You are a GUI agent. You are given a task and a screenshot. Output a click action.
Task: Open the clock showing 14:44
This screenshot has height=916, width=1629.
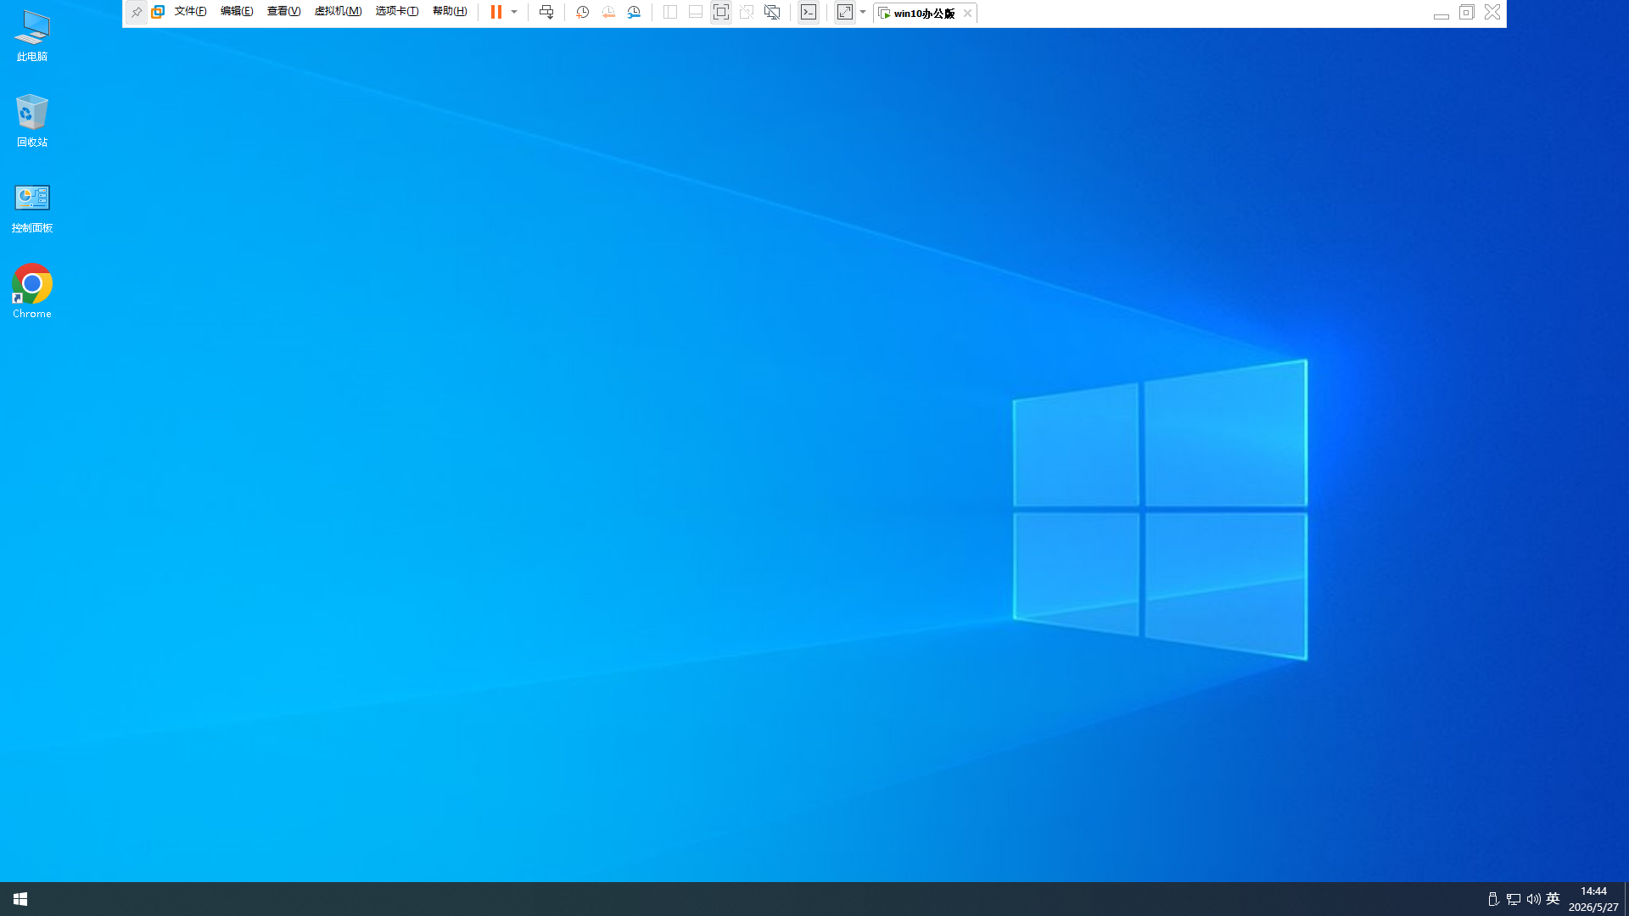[1593, 899]
